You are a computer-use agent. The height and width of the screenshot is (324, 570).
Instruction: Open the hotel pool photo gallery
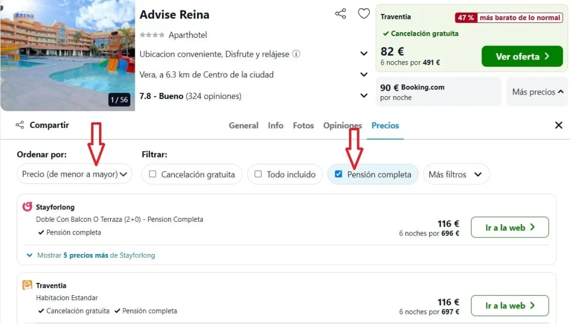tap(67, 55)
